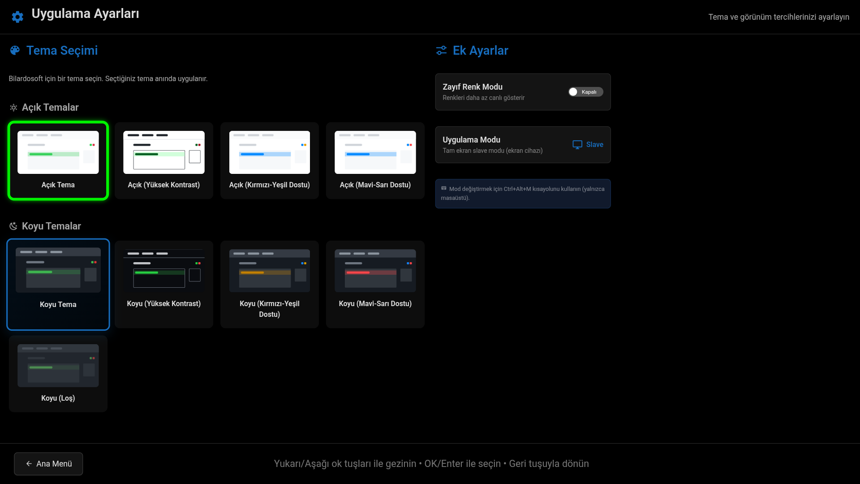Pick Koyu (Kırmızı-Yeşil Dostu) theme
Image resolution: width=860 pixels, height=484 pixels.
point(270,285)
